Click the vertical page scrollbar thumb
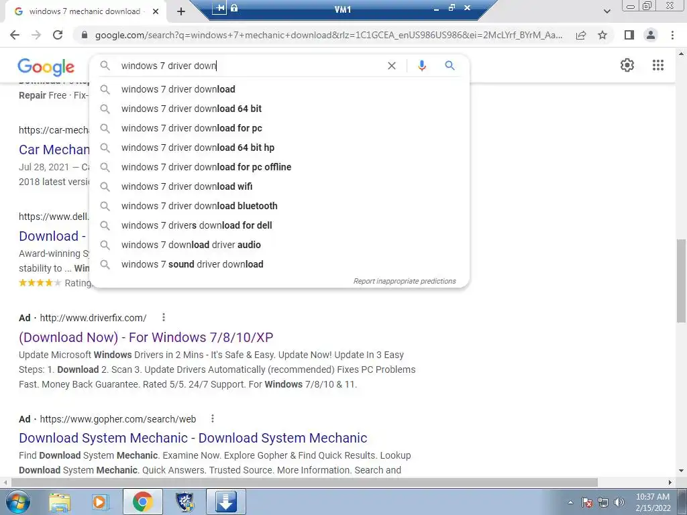 tap(681, 280)
